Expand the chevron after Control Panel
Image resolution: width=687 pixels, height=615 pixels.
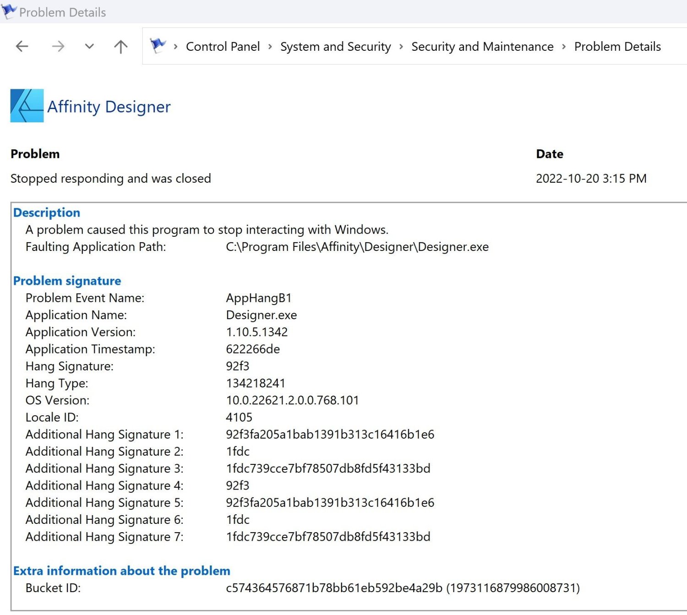click(x=269, y=46)
